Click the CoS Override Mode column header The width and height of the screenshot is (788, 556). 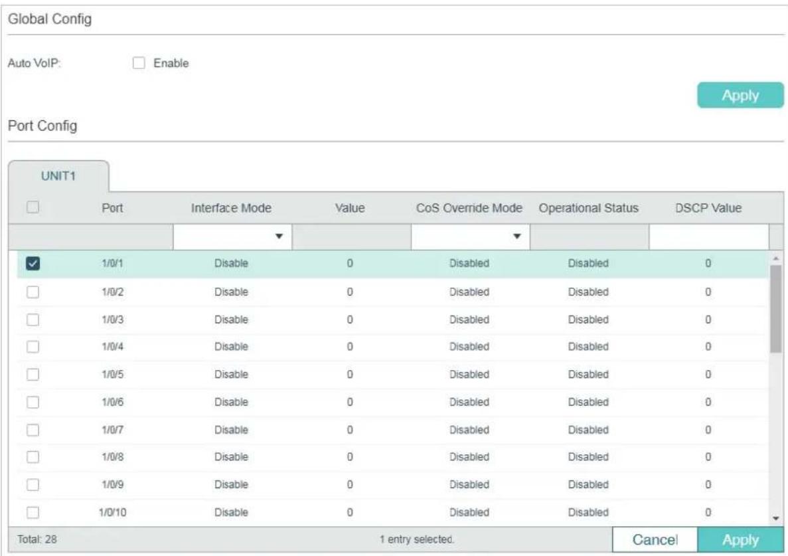[469, 208]
